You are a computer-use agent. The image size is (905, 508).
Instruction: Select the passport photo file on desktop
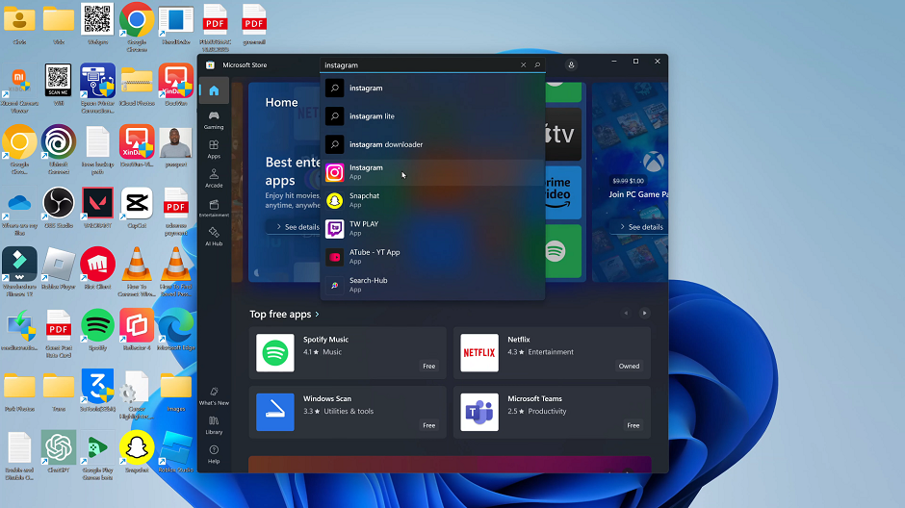point(175,146)
